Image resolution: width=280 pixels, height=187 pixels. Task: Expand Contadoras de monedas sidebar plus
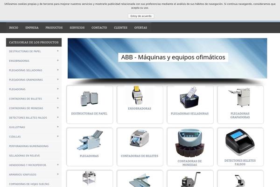click(58, 108)
